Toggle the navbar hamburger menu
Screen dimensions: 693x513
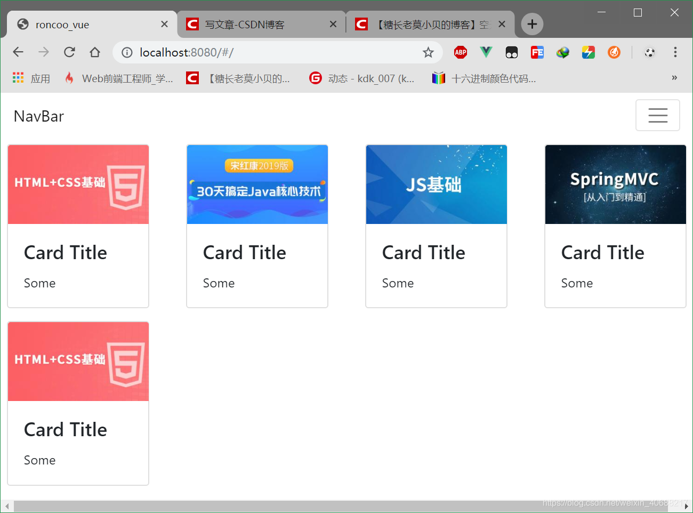[x=658, y=115]
